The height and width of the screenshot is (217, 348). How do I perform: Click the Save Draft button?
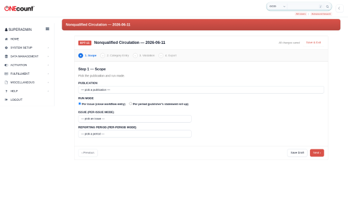click(297, 153)
